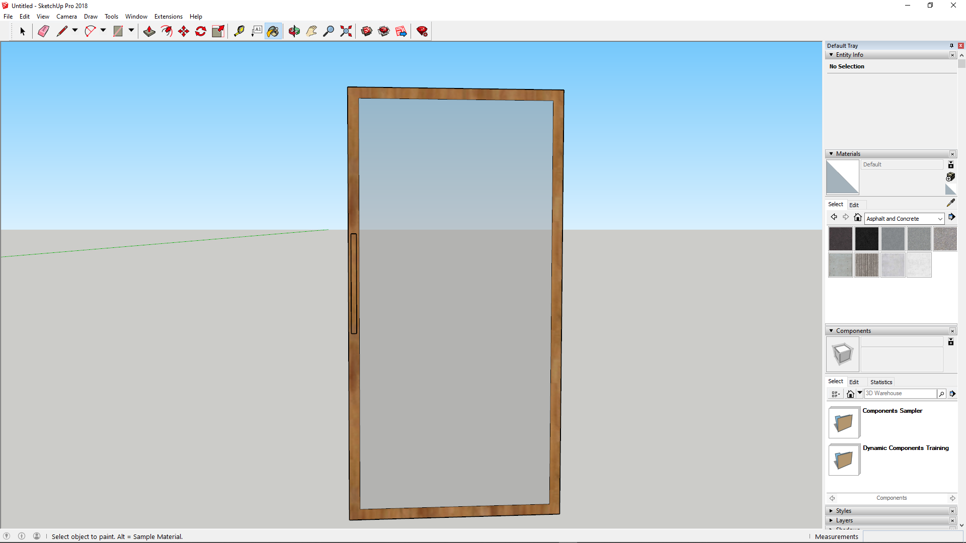966x543 pixels.
Task: Open the Camera menu
Action: pyautogui.click(x=66, y=17)
